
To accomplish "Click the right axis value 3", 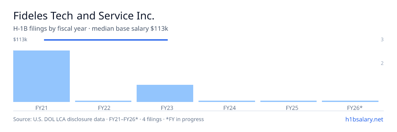I will pyautogui.click(x=382, y=40).
